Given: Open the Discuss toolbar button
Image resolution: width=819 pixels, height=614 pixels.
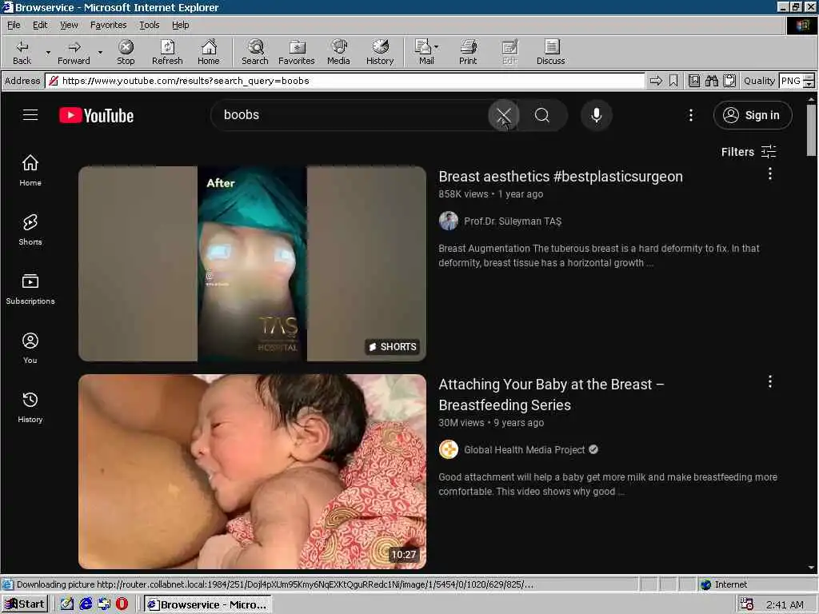Looking at the screenshot, I should (550, 52).
